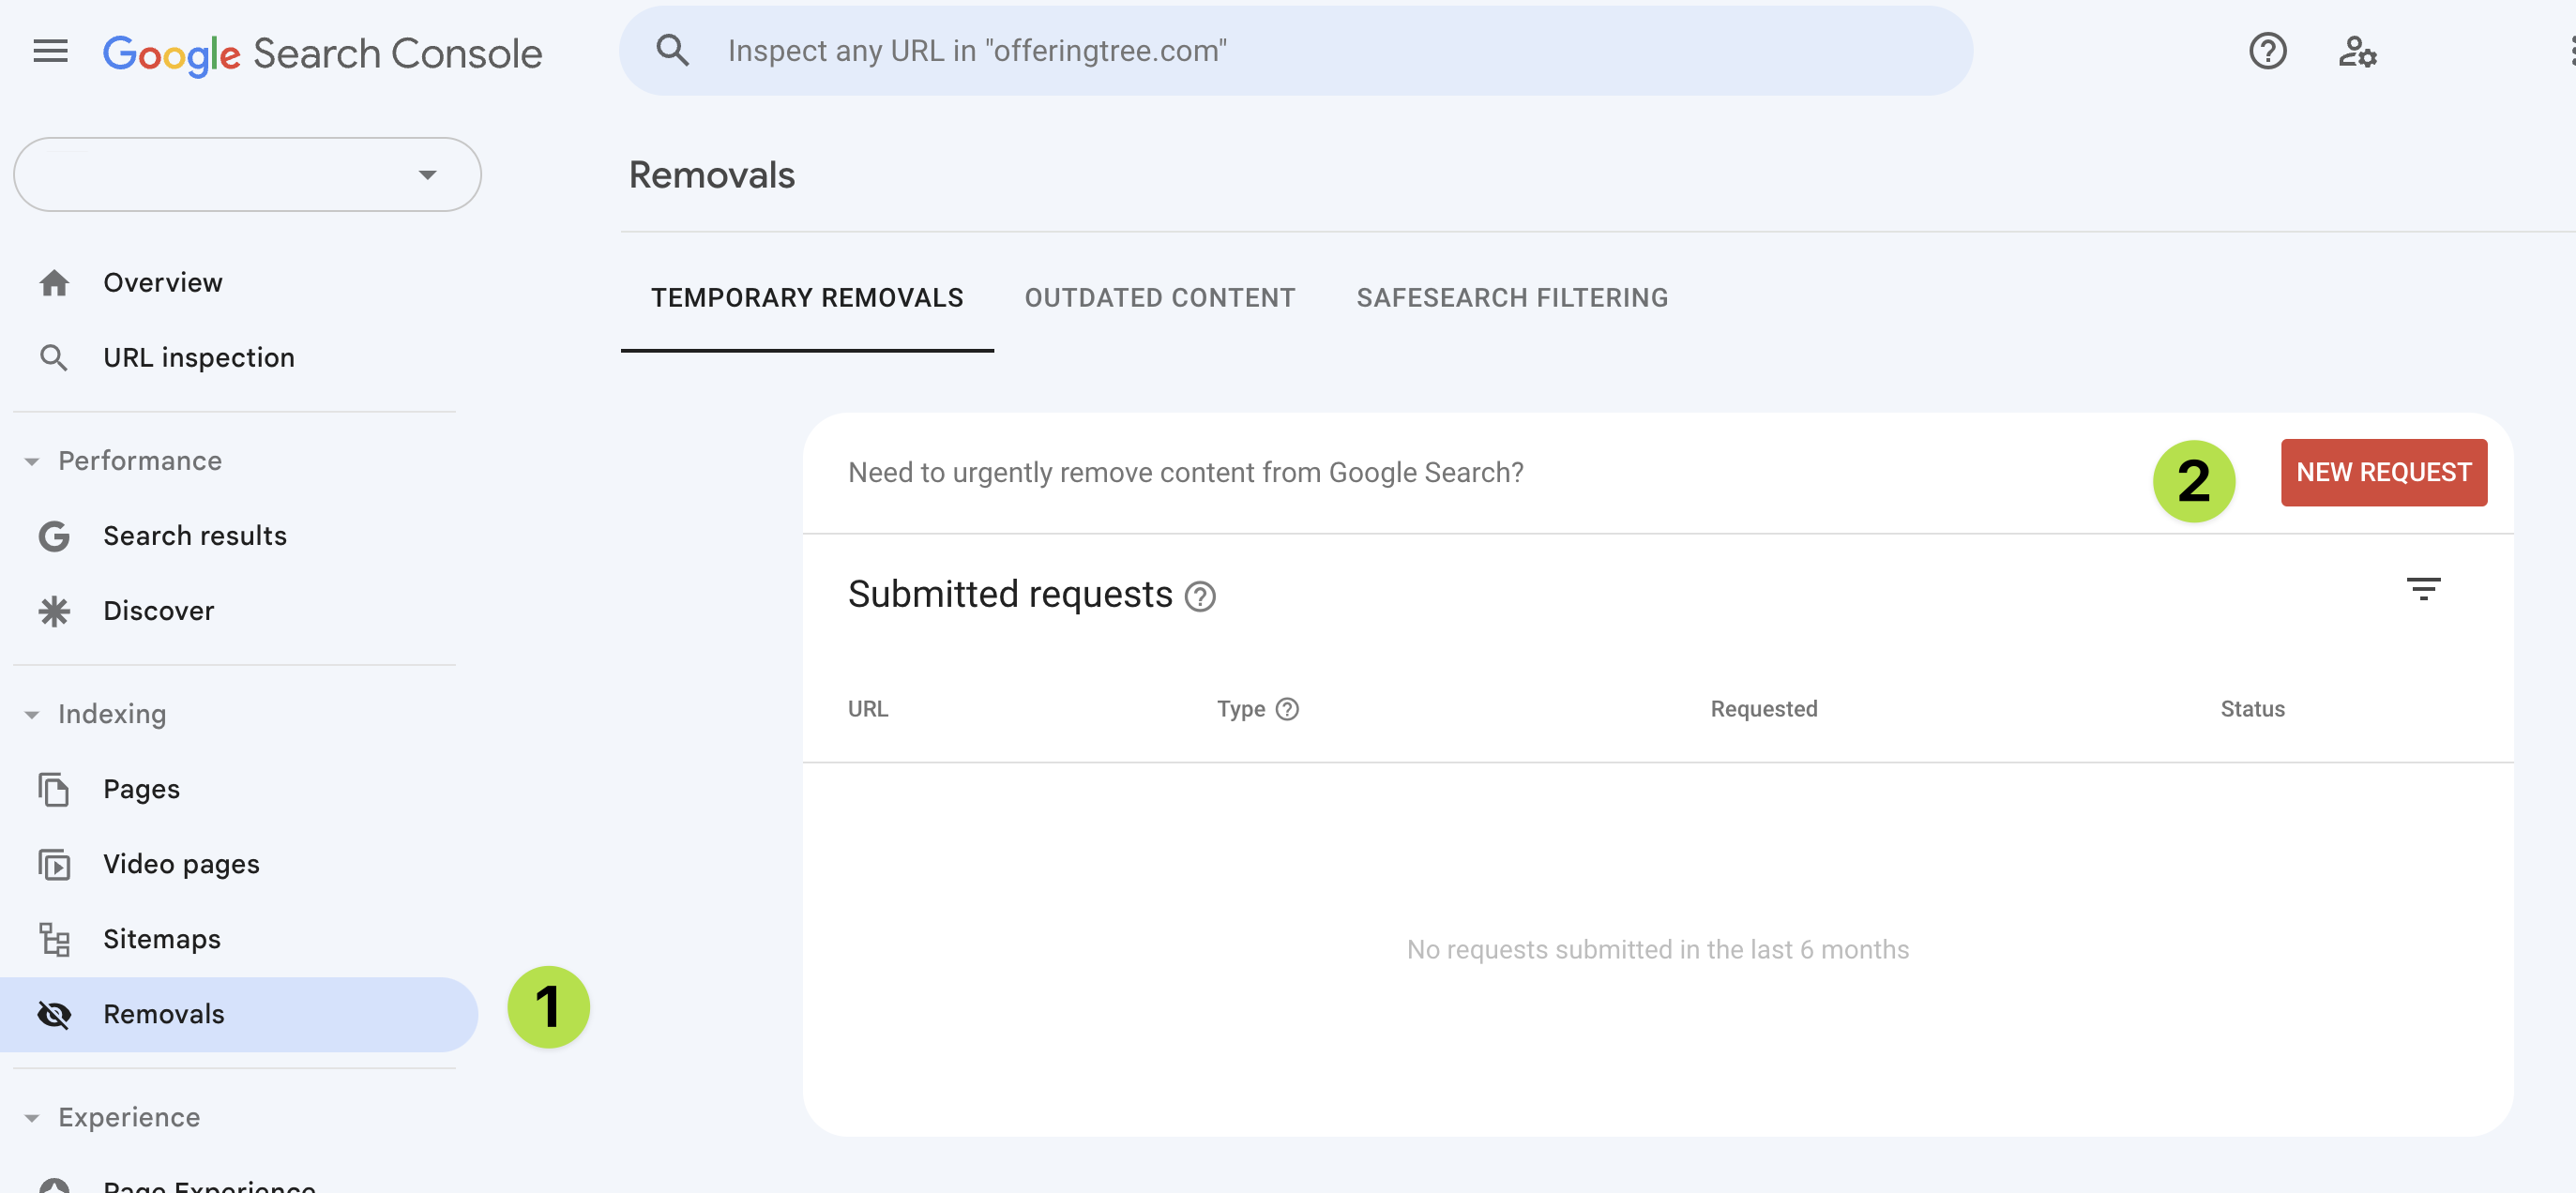Image resolution: width=2576 pixels, height=1193 pixels.
Task: Click help icon beside Submitted requests
Action: [1200, 597]
